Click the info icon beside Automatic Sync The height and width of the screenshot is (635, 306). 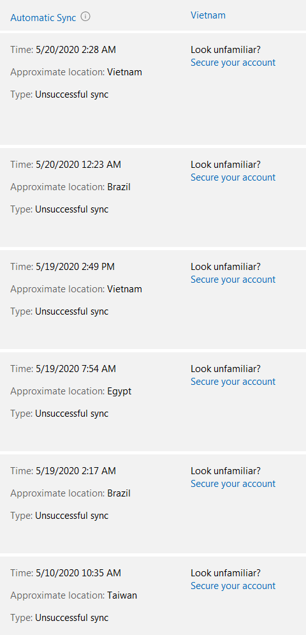tap(85, 17)
